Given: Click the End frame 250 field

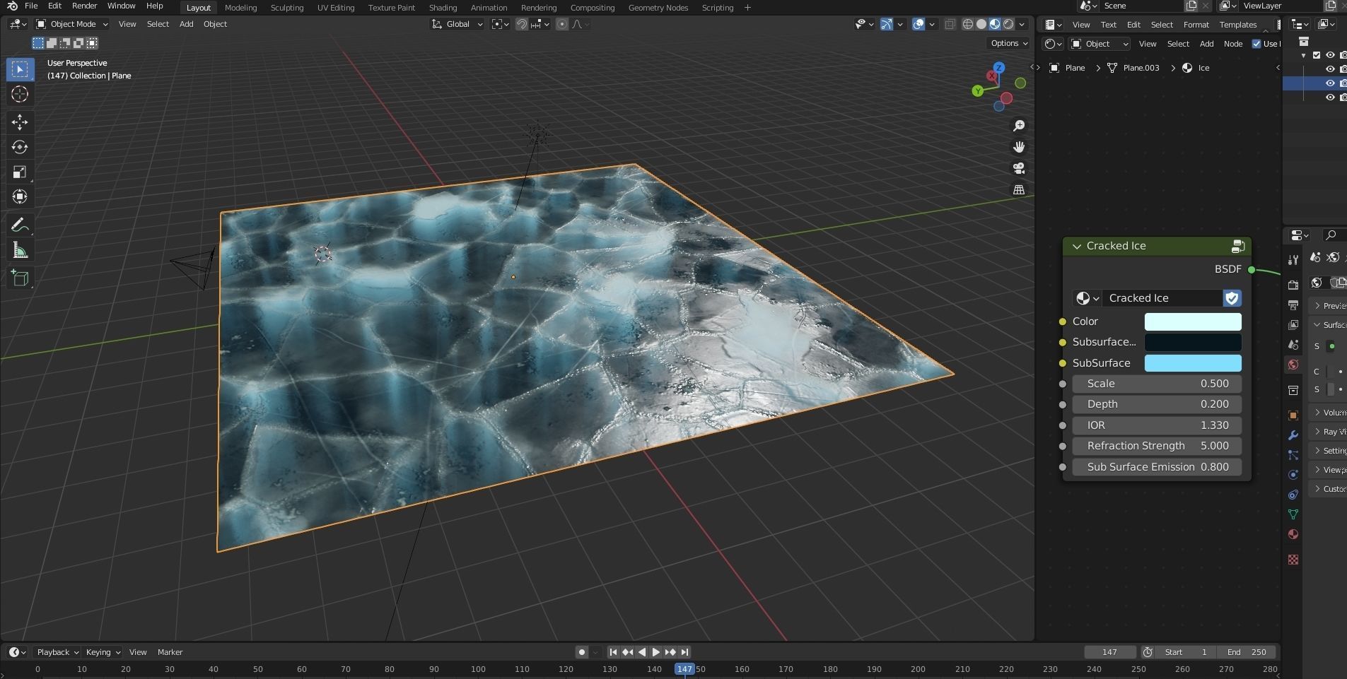Looking at the screenshot, I should [1248, 652].
